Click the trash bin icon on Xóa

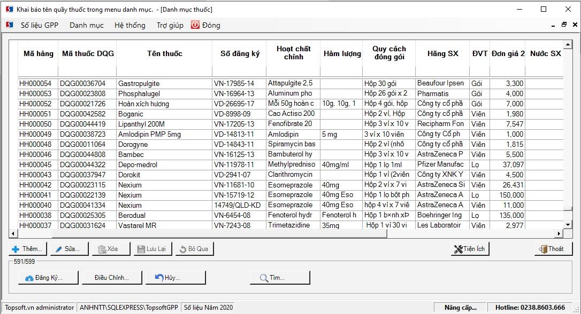[x=102, y=249]
